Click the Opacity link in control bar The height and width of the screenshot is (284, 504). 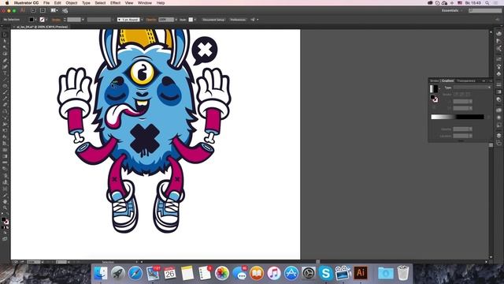click(x=151, y=20)
